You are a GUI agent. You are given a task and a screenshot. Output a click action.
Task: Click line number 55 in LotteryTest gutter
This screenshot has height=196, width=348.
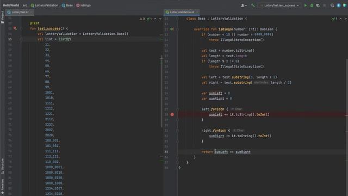10,39
